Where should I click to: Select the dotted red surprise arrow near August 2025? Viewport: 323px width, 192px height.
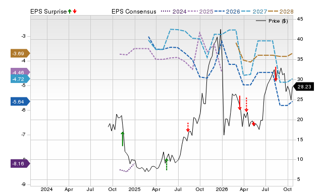(x=188, y=127)
